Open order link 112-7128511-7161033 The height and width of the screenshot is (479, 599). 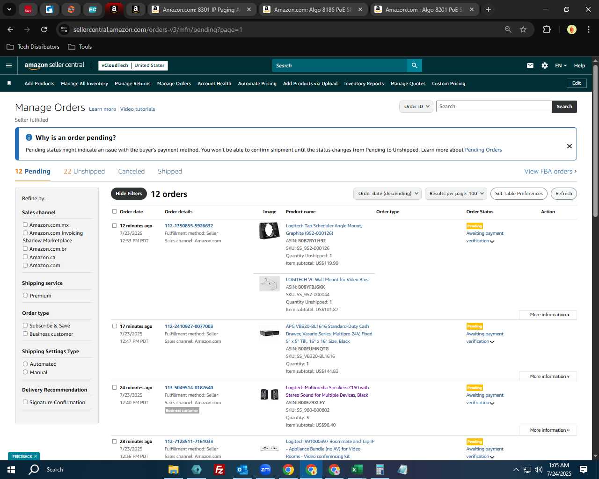point(189,442)
